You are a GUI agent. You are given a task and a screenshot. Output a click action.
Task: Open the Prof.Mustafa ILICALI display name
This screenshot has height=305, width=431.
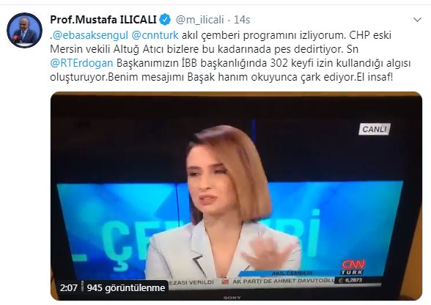[x=103, y=20]
